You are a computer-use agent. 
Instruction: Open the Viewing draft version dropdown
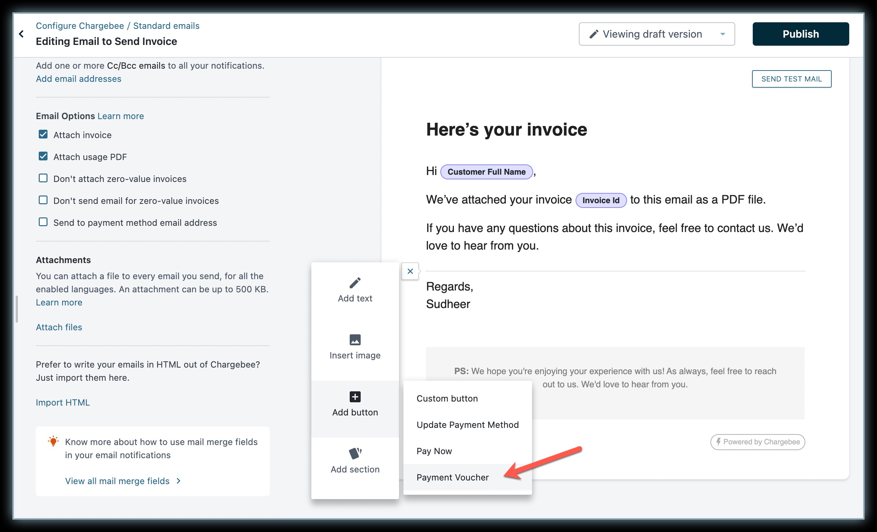657,34
